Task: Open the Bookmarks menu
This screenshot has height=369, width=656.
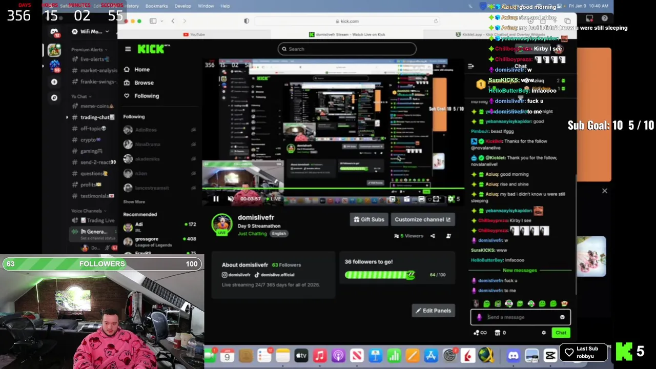Action: click(x=156, y=6)
